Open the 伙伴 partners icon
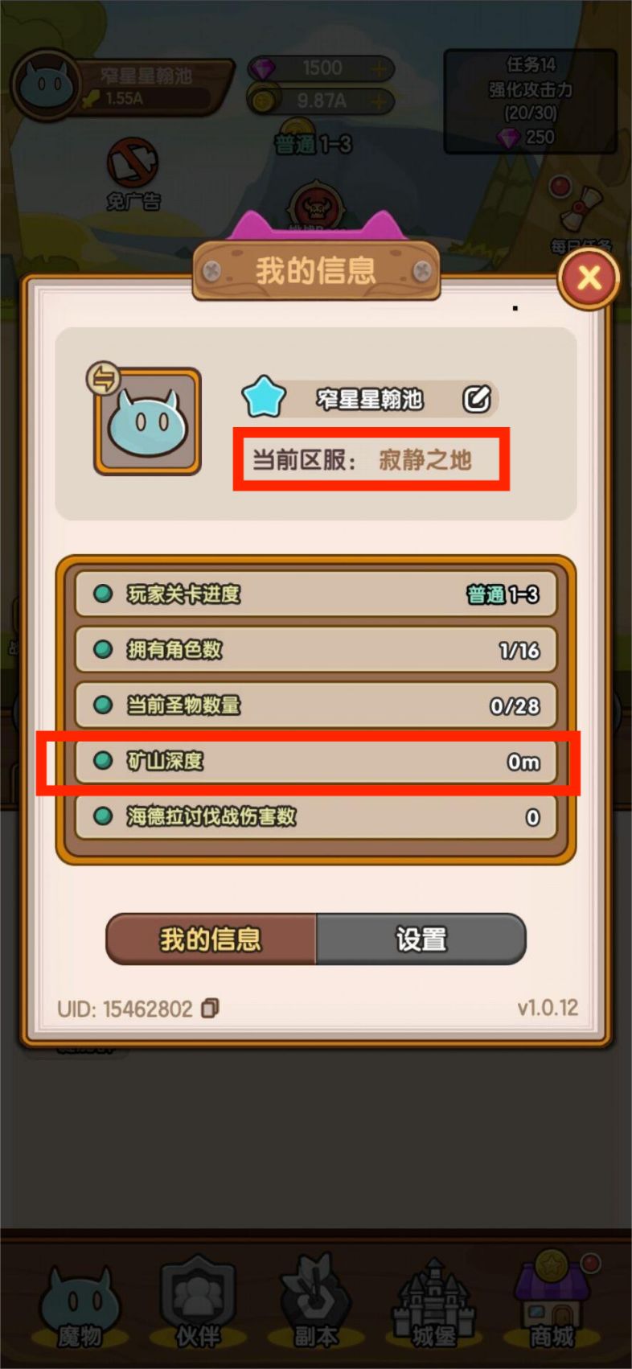 pos(197,1303)
